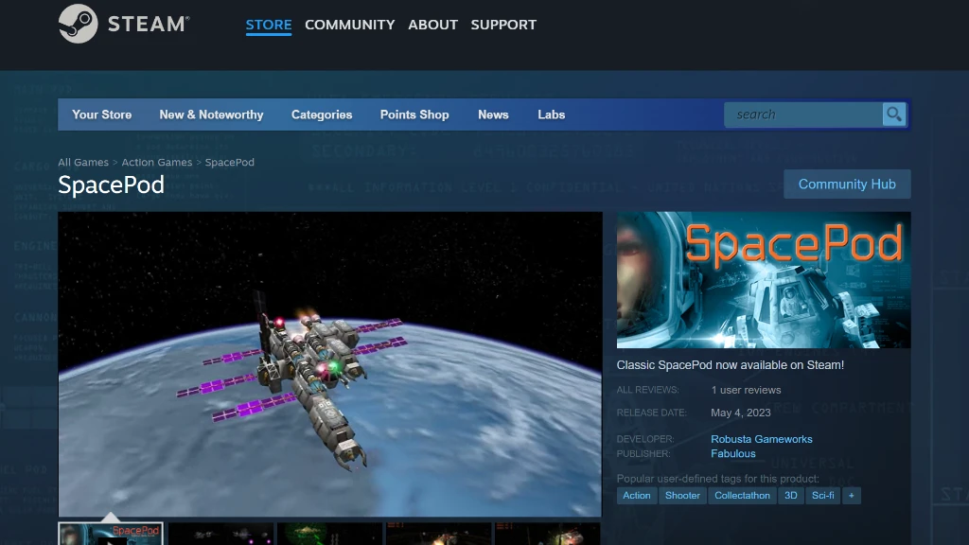Open developer page for Robusta Gameworks
This screenshot has height=545, width=969.
click(762, 438)
